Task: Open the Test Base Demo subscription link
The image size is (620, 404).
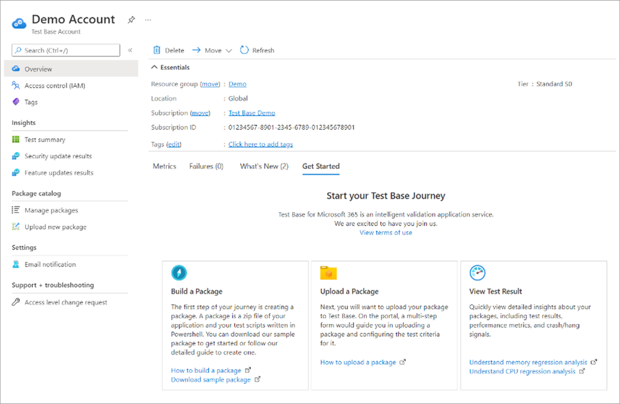Action: click(x=251, y=113)
